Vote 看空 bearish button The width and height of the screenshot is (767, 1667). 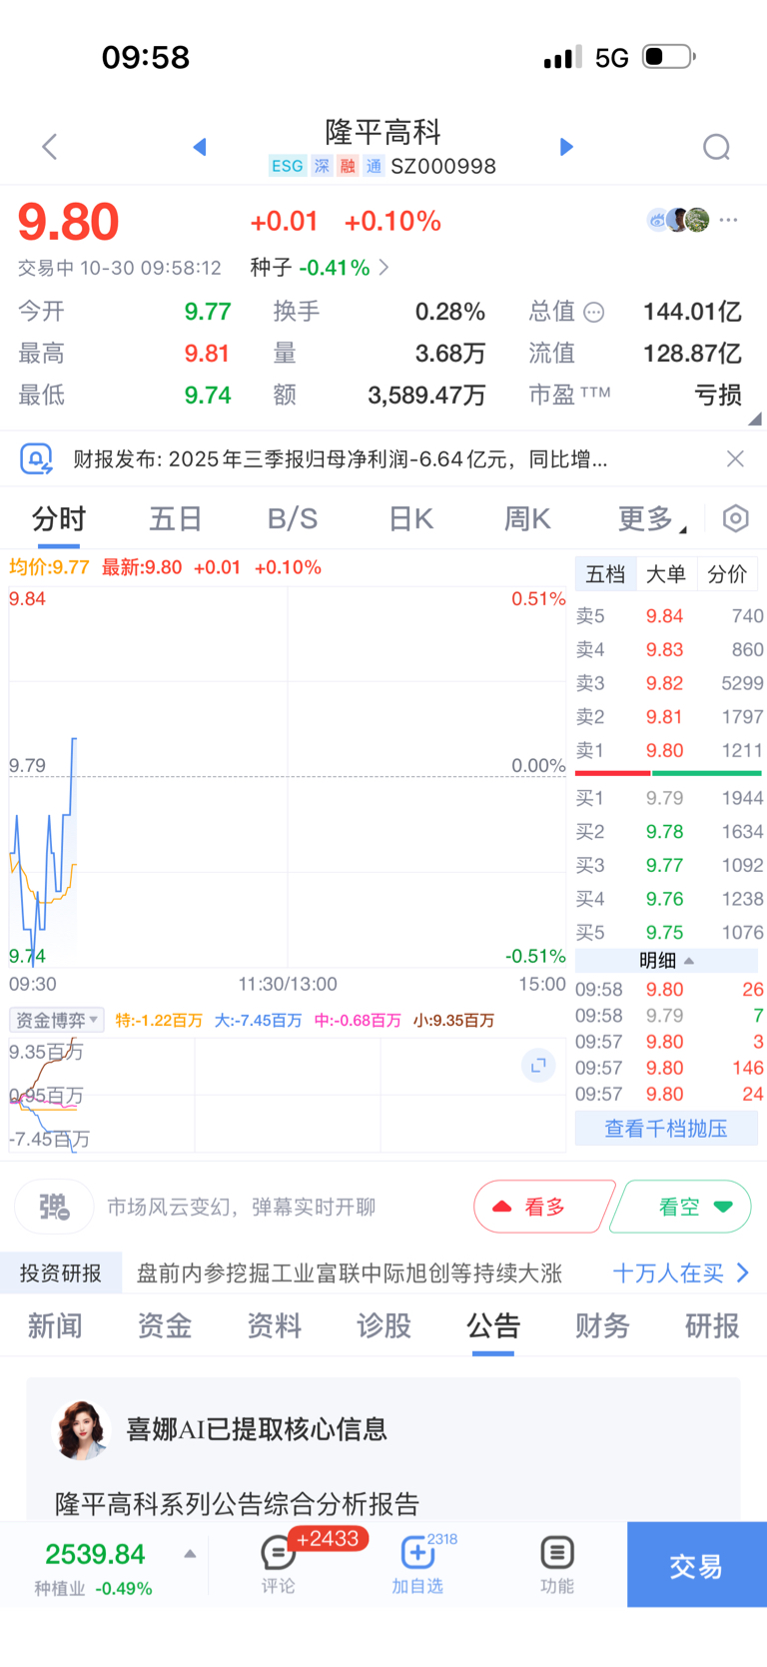click(681, 1207)
